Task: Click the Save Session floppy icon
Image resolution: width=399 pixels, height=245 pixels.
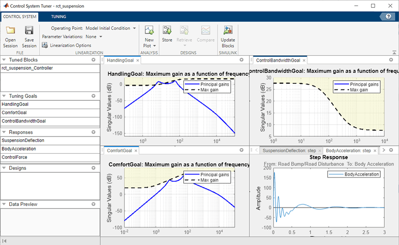Action: (x=29, y=30)
